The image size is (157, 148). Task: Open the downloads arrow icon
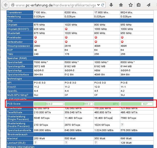pyautogui.click(x=111, y=5)
